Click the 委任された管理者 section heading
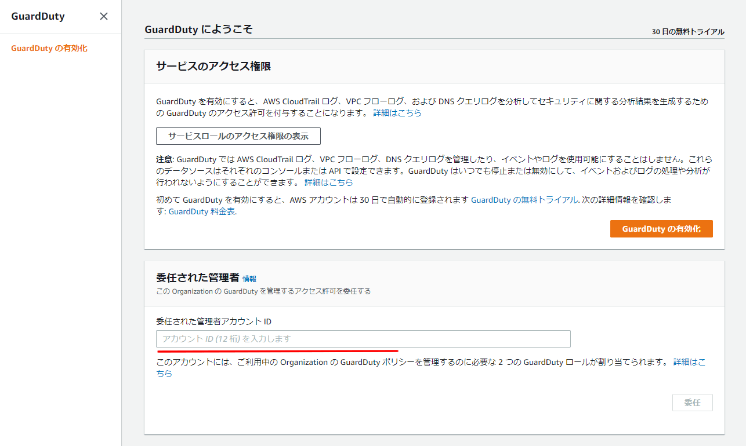The height and width of the screenshot is (446, 746). click(197, 277)
